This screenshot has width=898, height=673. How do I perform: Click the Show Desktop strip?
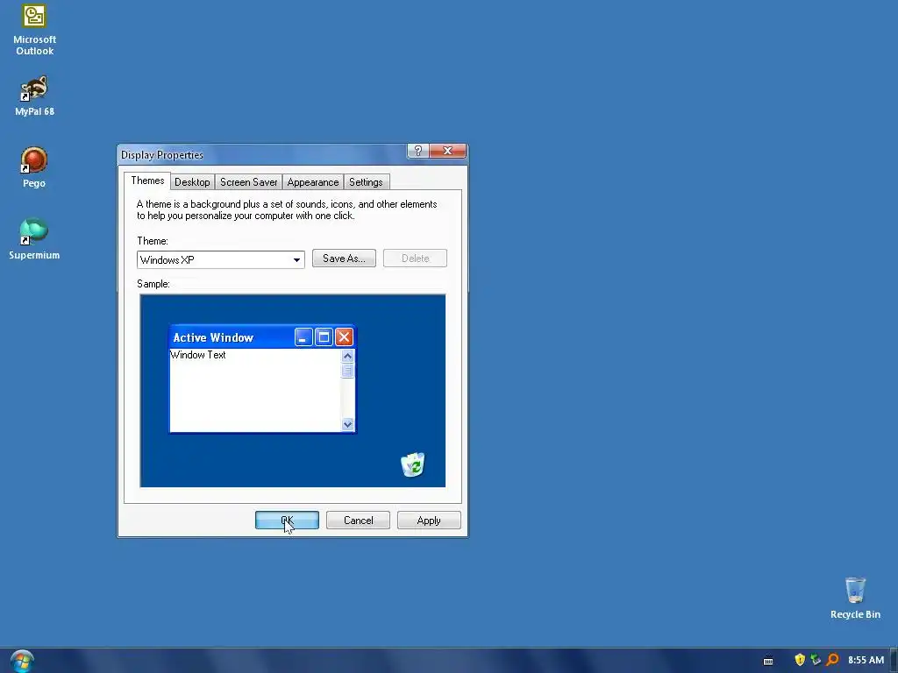tap(894, 661)
